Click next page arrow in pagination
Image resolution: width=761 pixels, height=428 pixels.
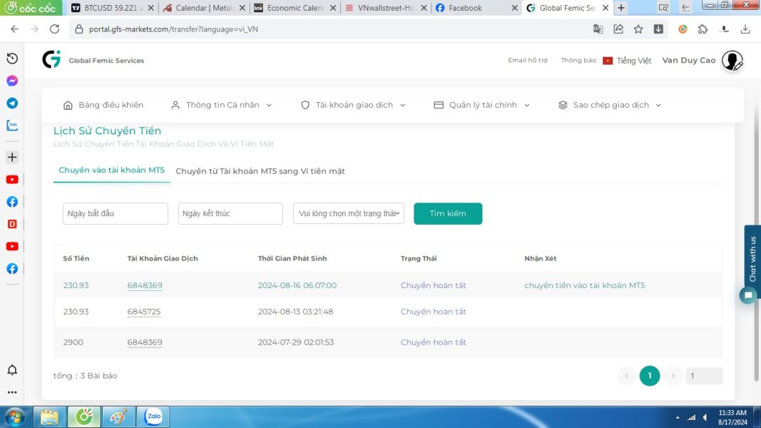tap(673, 376)
